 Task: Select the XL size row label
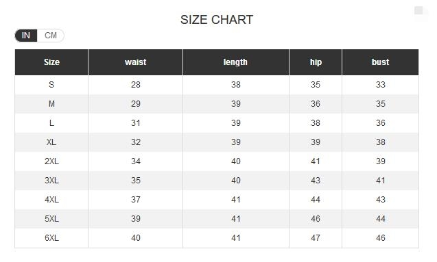coord(51,142)
